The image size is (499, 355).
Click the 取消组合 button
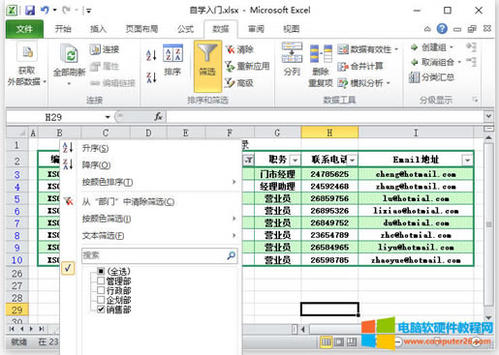[433, 62]
